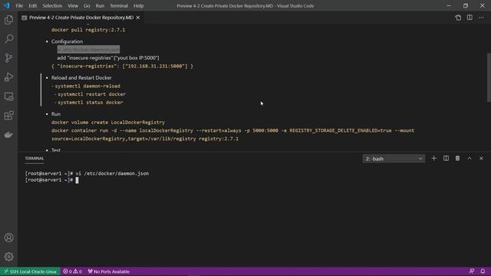Create a new terminal with plus icon

[433, 159]
